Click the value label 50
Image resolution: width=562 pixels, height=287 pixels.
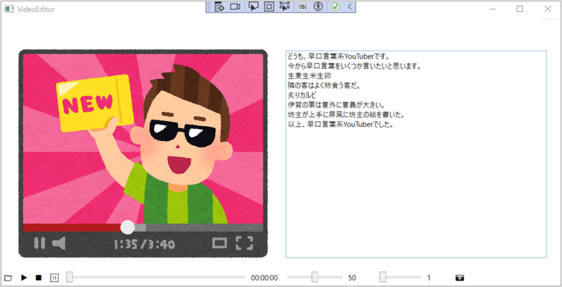[x=352, y=278]
